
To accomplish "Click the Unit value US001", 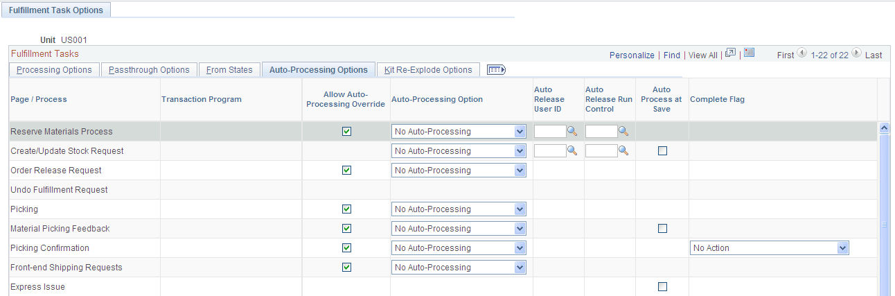I will coord(74,40).
